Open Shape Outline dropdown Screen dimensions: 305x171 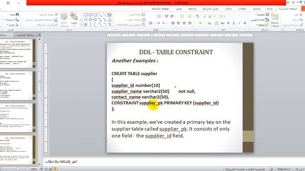(x=41, y=20)
